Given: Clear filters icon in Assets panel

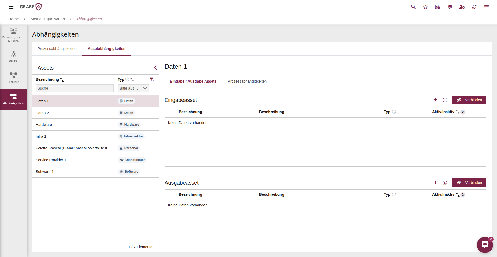Looking at the screenshot, I should click(x=151, y=79).
